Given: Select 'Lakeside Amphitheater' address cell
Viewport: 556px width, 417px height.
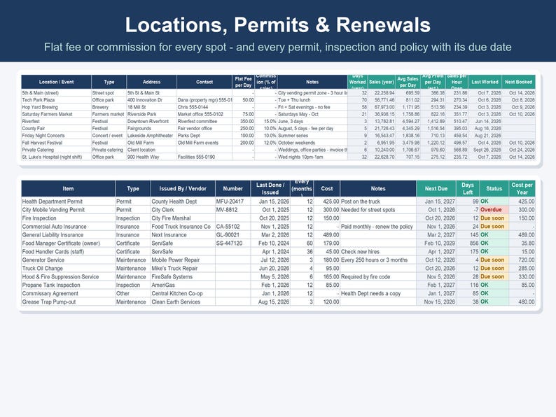Looking at the screenshot, I should click(x=151, y=135).
